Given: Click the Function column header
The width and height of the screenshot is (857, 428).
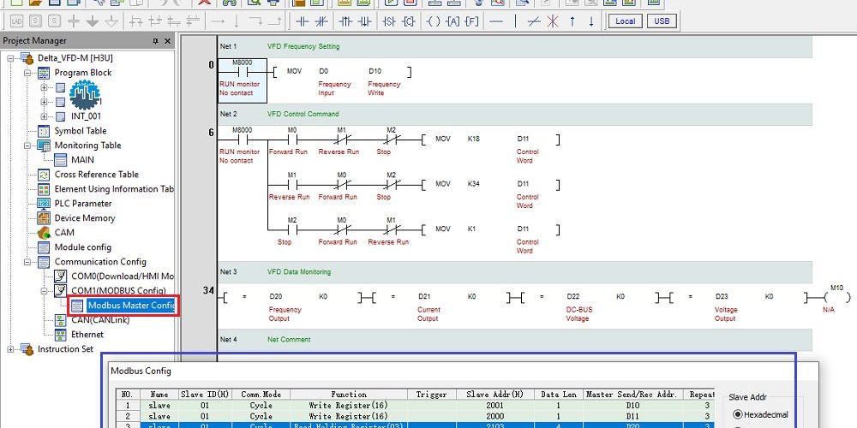Looking at the screenshot, I should click(x=349, y=394).
